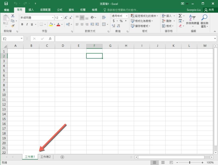Open the 通用格式 number format dropdown
The image size is (218, 165).
tap(127, 16)
